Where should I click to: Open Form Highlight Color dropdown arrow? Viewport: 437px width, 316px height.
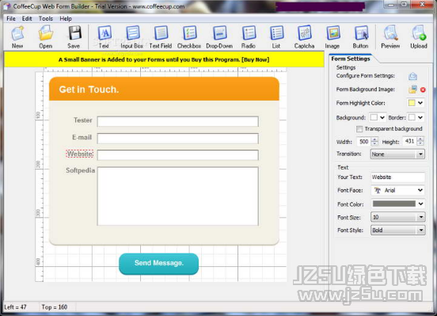(x=420, y=103)
